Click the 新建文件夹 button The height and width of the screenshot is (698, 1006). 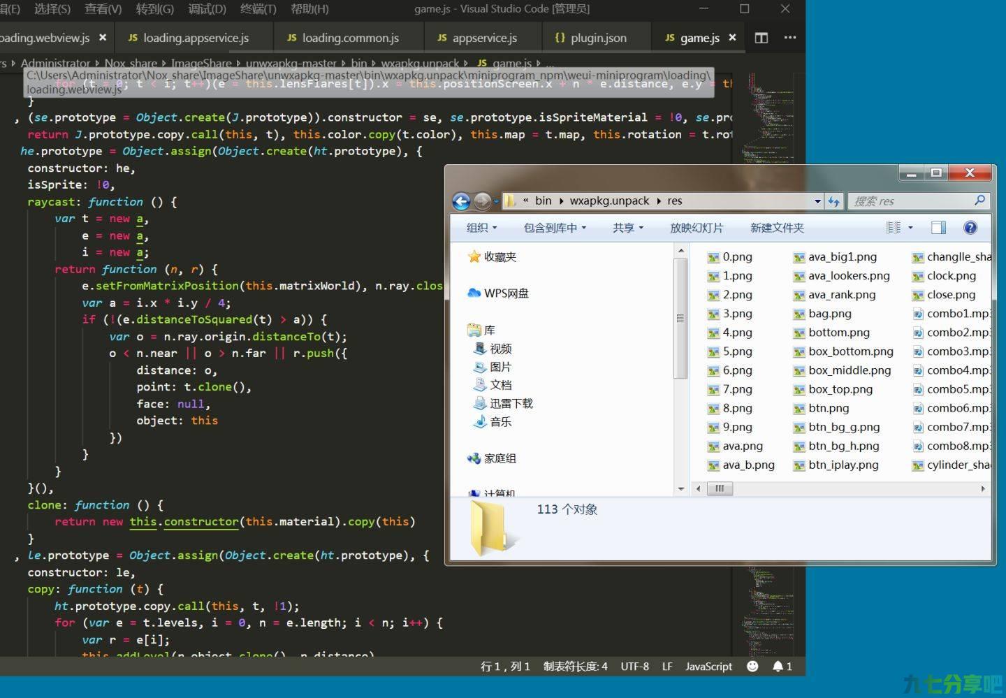[x=777, y=228]
